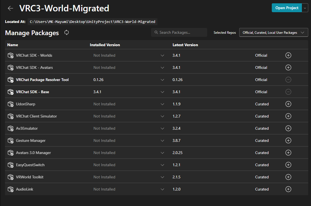The width and height of the screenshot is (311, 206).
Task: Click the package icon beside VRChat SDK - Worlds
Action: point(10,55)
